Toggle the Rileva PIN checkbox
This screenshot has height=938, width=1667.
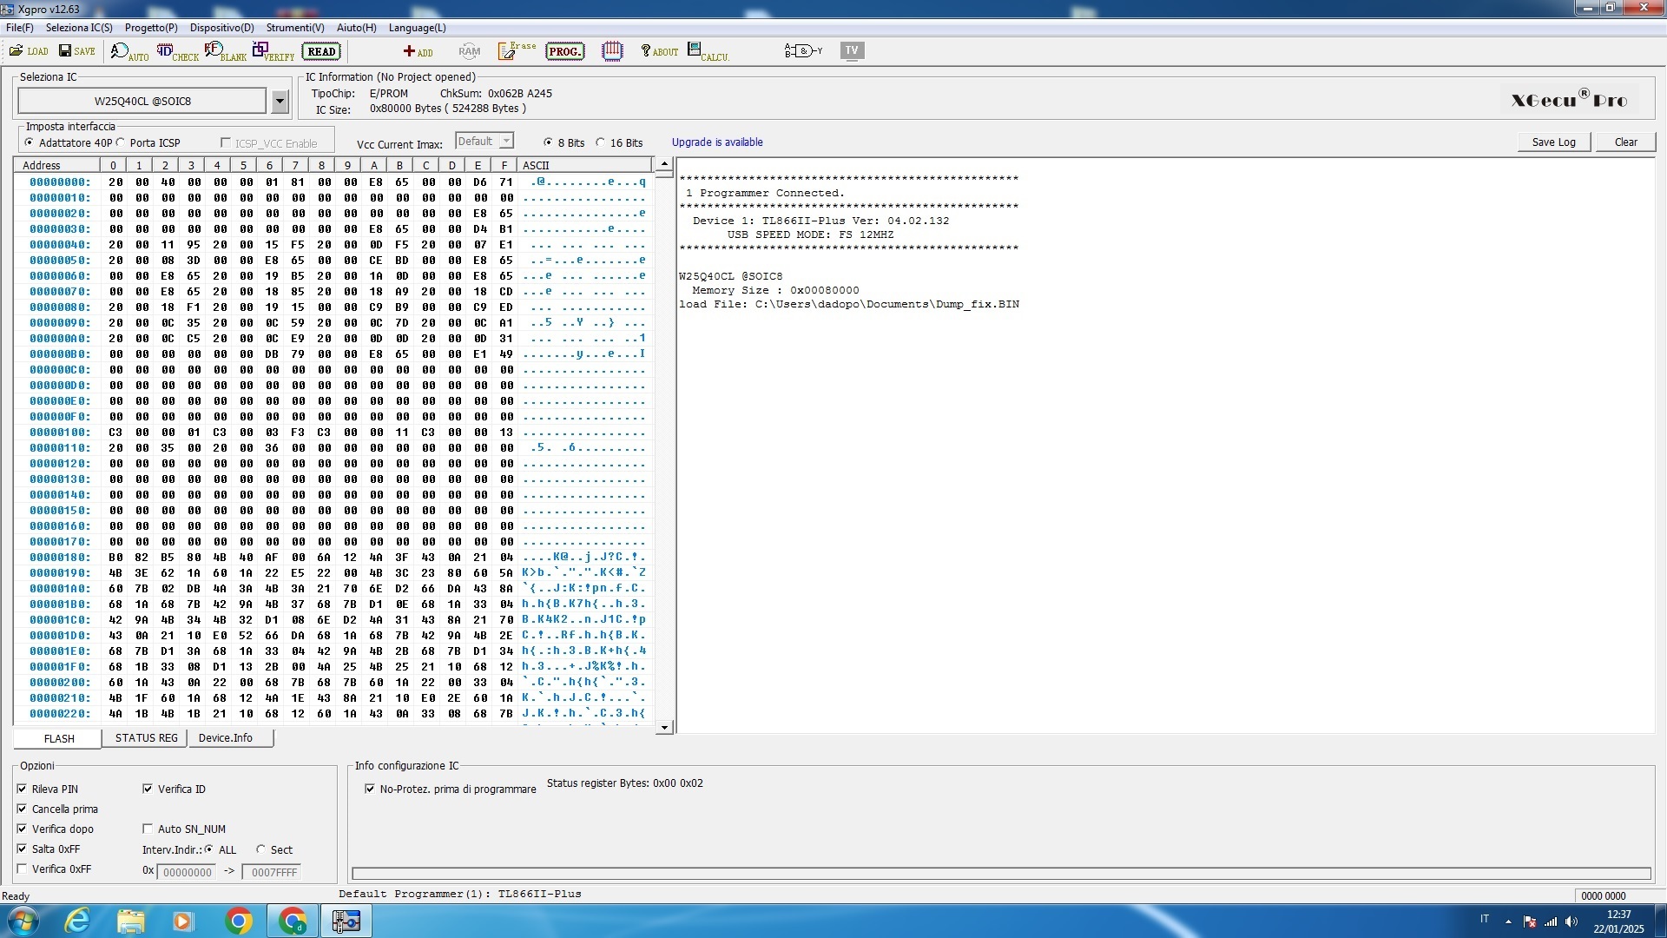tap(22, 789)
